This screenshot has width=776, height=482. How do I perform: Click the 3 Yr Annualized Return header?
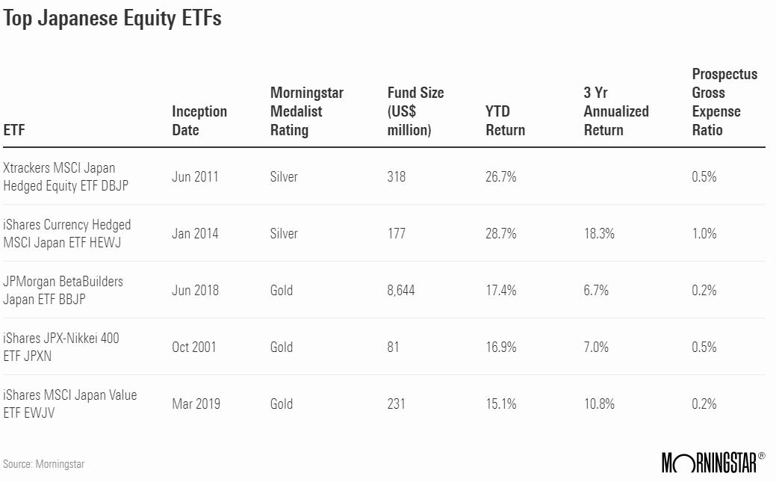click(615, 120)
